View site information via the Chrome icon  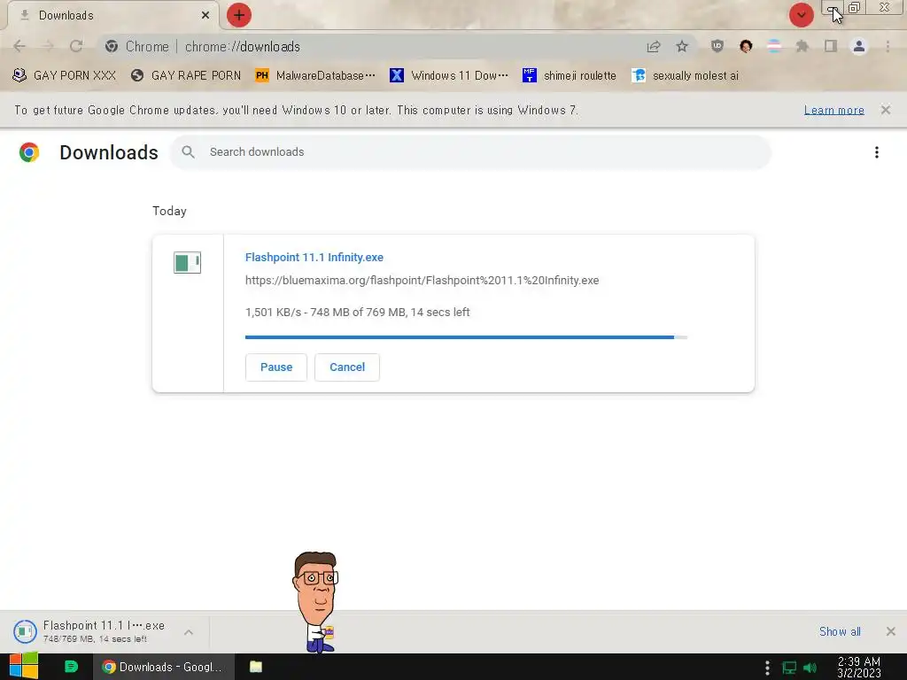112,46
